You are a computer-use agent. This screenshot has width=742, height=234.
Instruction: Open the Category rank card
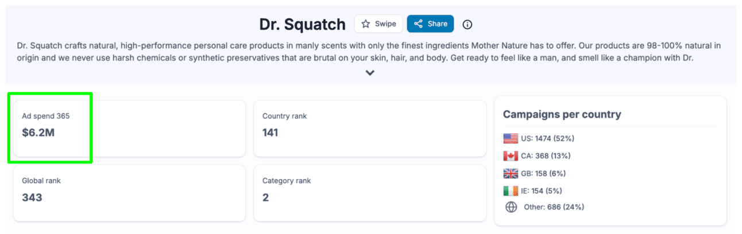point(370,193)
